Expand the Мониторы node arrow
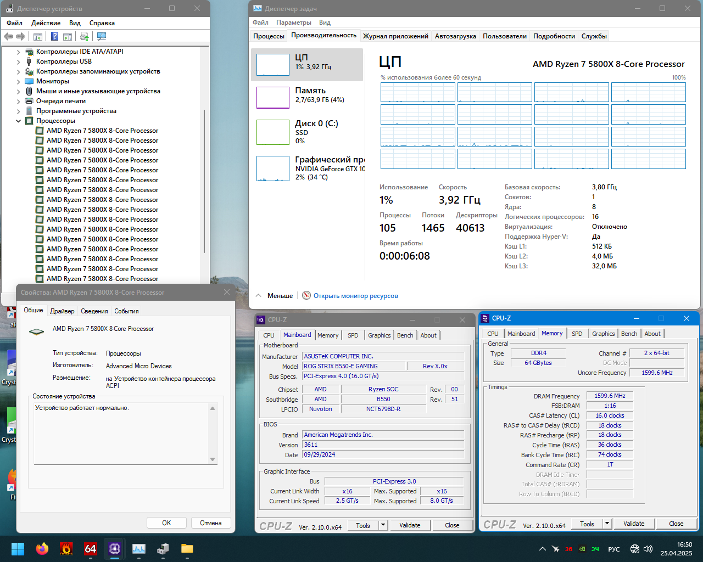 [18, 82]
